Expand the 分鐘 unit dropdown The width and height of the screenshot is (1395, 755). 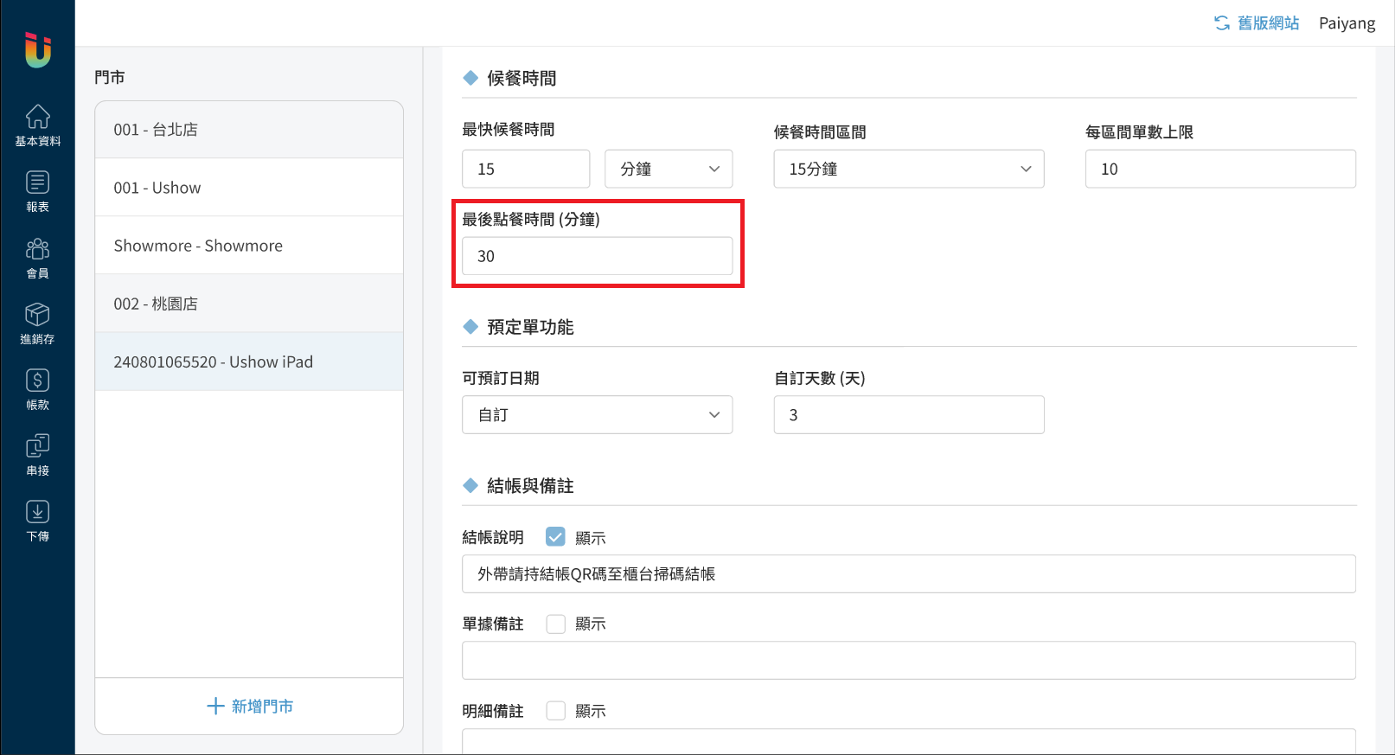click(668, 169)
